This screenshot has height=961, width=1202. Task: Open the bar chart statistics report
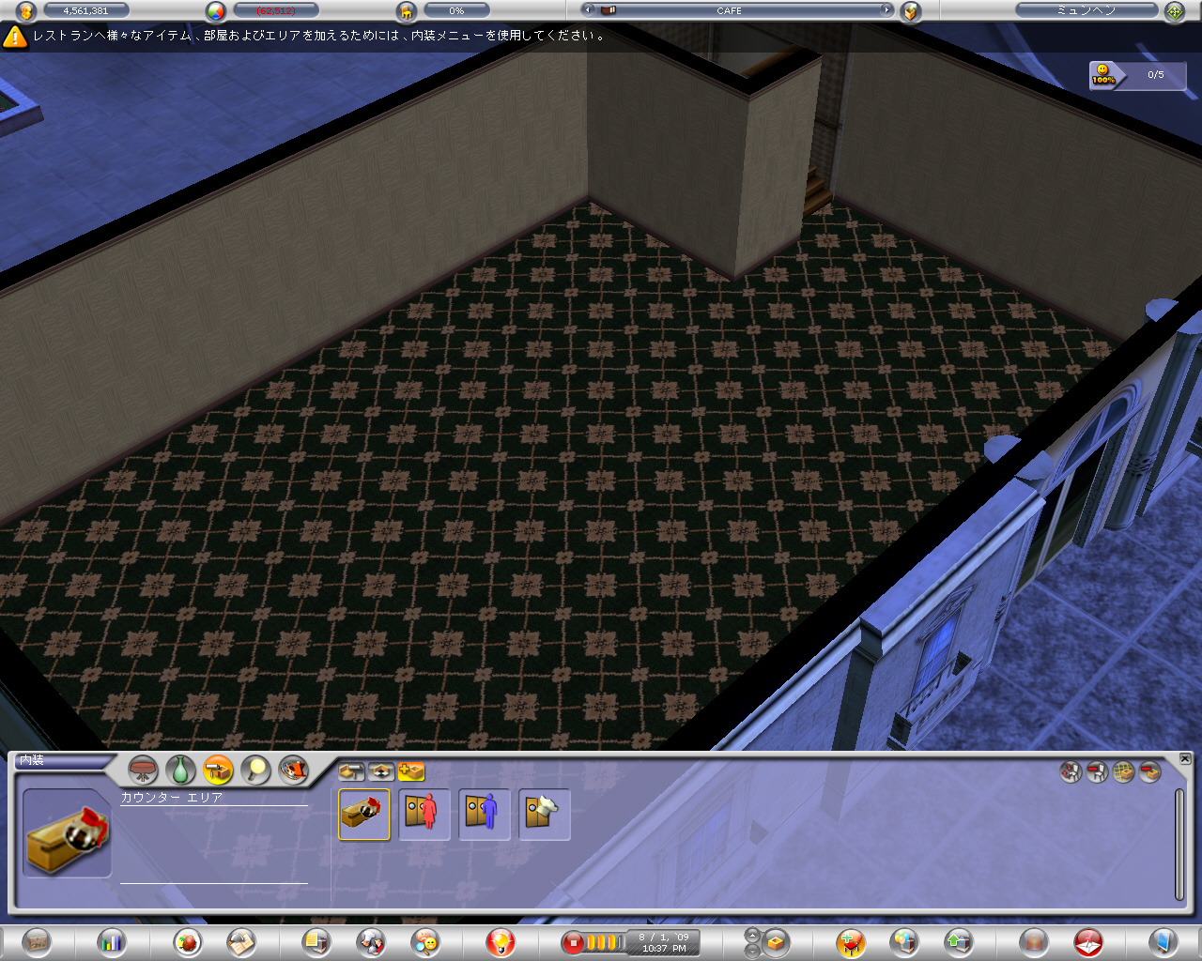tap(111, 941)
